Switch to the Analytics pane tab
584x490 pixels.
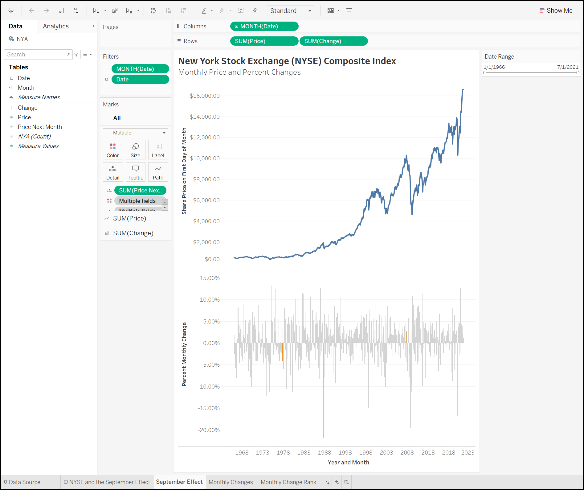56,26
